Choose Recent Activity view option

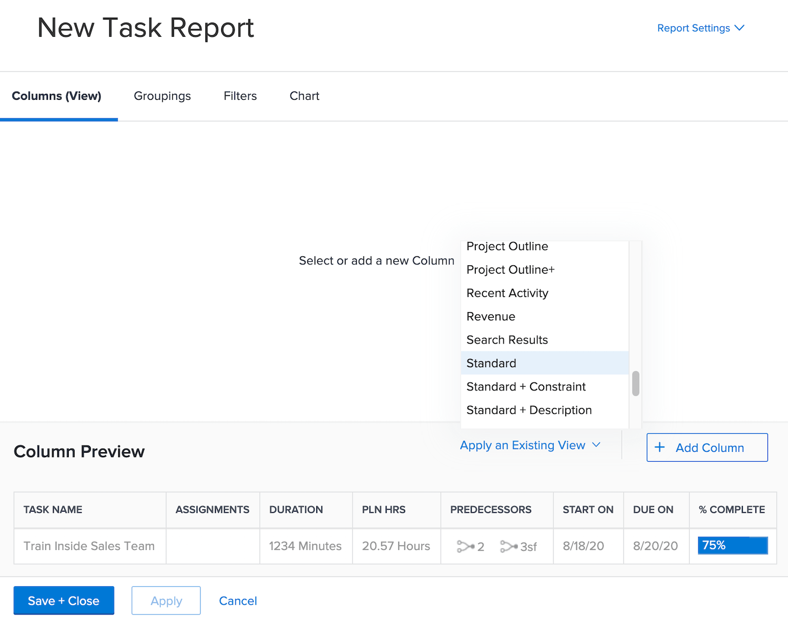click(x=545, y=293)
